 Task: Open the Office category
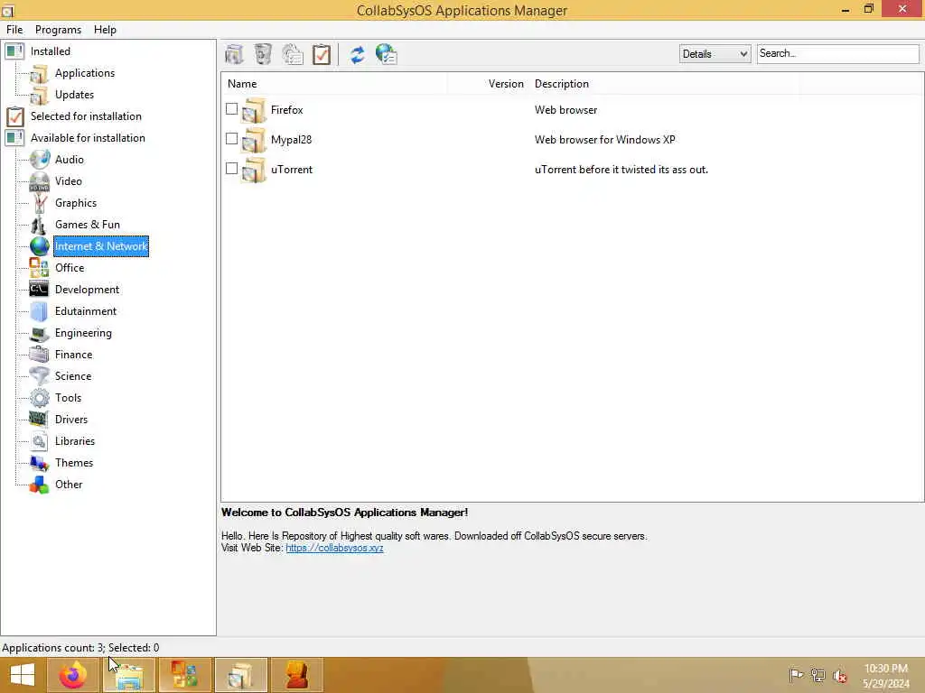70,267
